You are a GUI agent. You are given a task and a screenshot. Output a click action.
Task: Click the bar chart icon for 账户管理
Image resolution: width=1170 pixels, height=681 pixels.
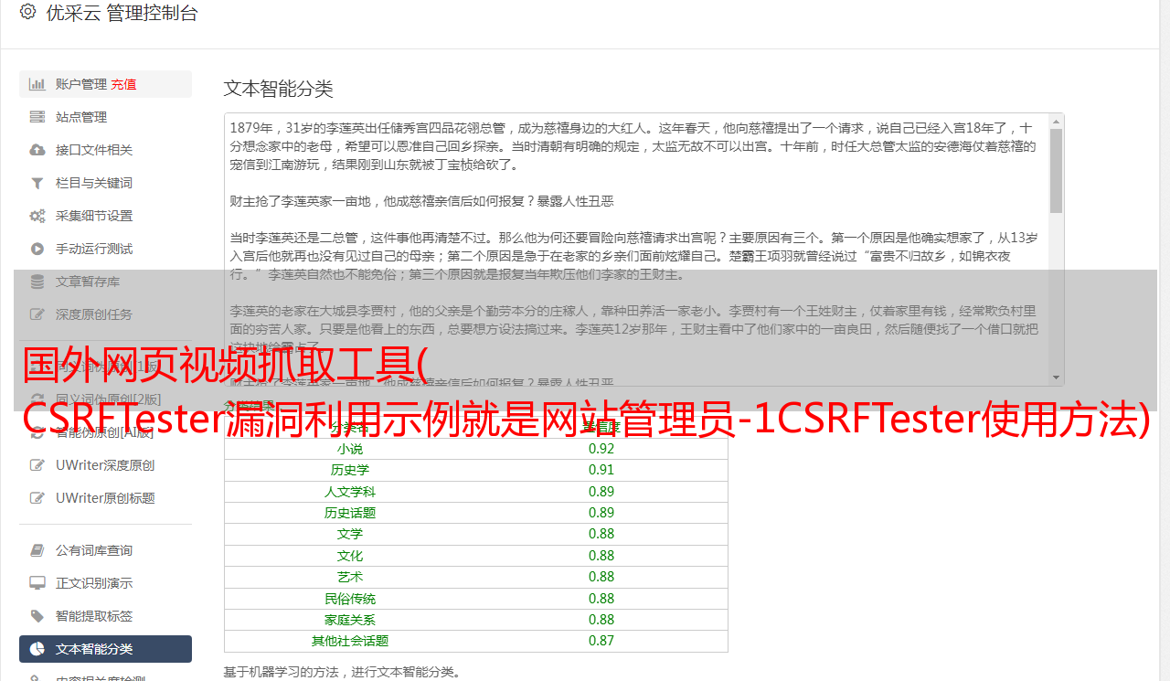pos(37,84)
